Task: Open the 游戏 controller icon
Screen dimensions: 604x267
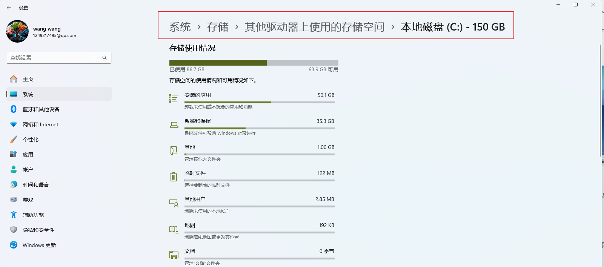Action: pos(14,199)
